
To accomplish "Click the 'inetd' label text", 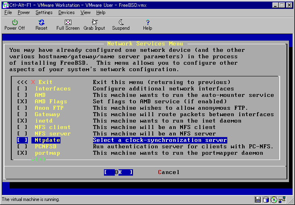I will [x=44, y=121].
